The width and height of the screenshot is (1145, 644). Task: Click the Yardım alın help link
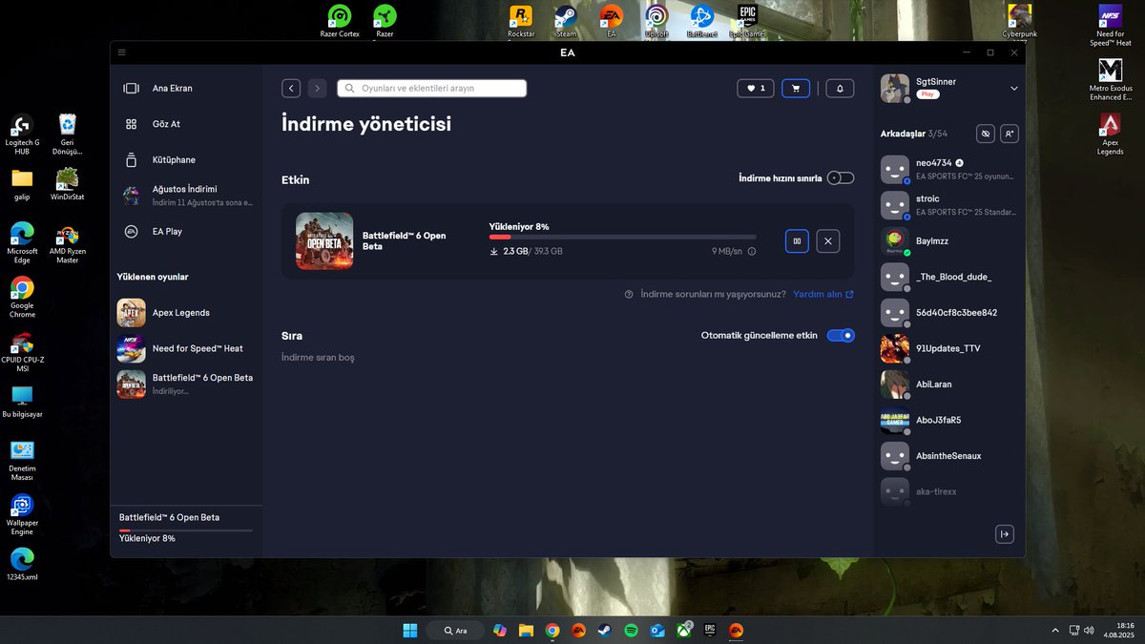click(x=823, y=294)
